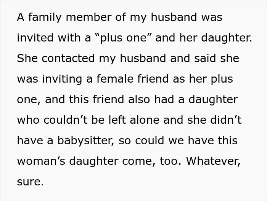Click the final word "sure"

pyautogui.click(x=29, y=182)
